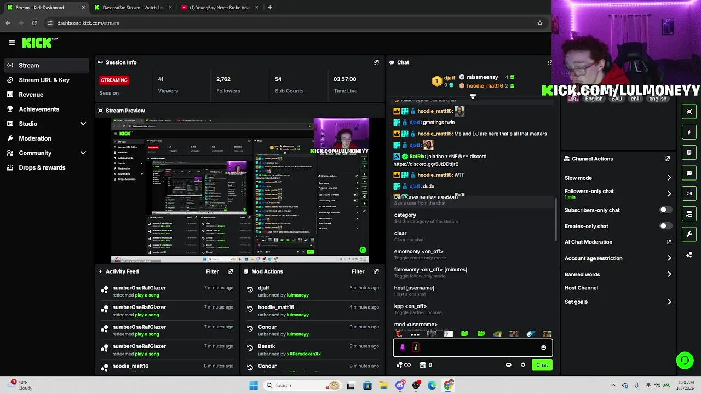The height and width of the screenshot is (394, 701).
Task: Open Set goals options
Action: coord(618,302)
